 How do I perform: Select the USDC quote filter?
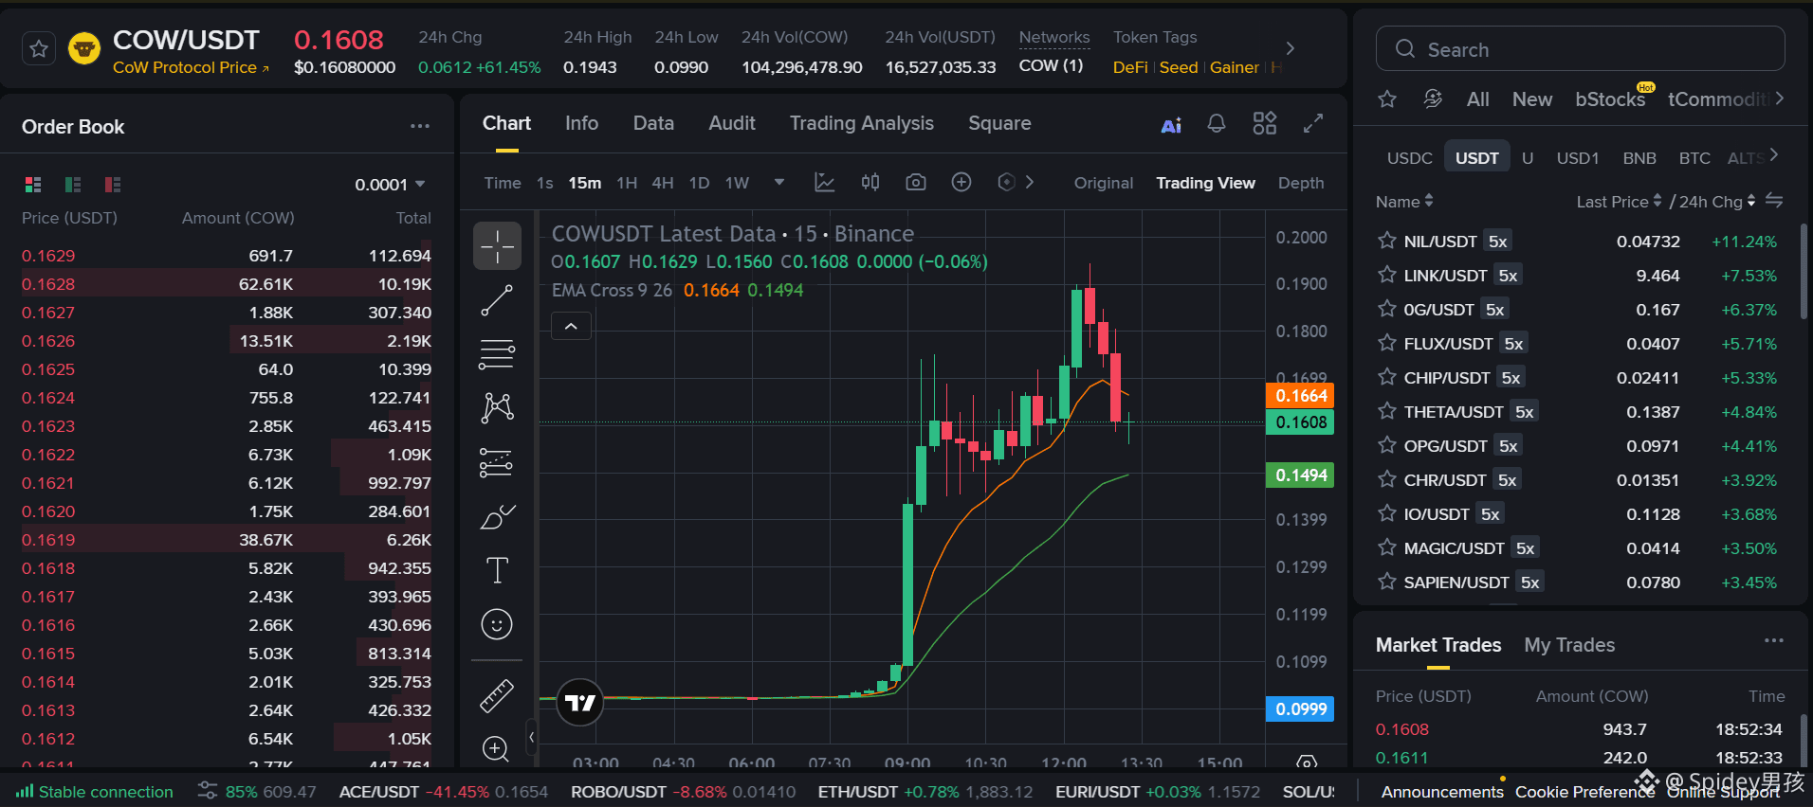(1409, 158)
